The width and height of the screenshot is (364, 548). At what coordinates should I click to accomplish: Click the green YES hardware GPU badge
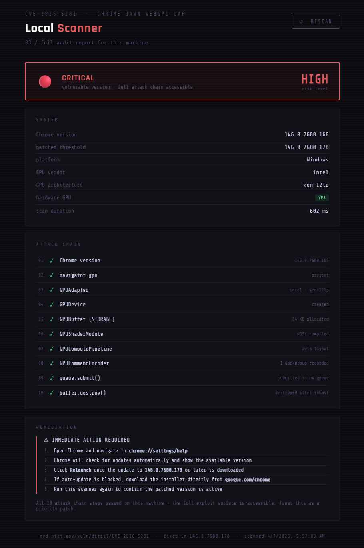(x=322, y=198)
